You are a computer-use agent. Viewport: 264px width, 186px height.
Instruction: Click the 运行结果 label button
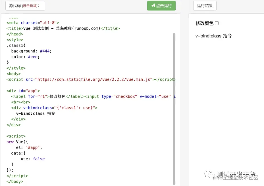point(205,6)
